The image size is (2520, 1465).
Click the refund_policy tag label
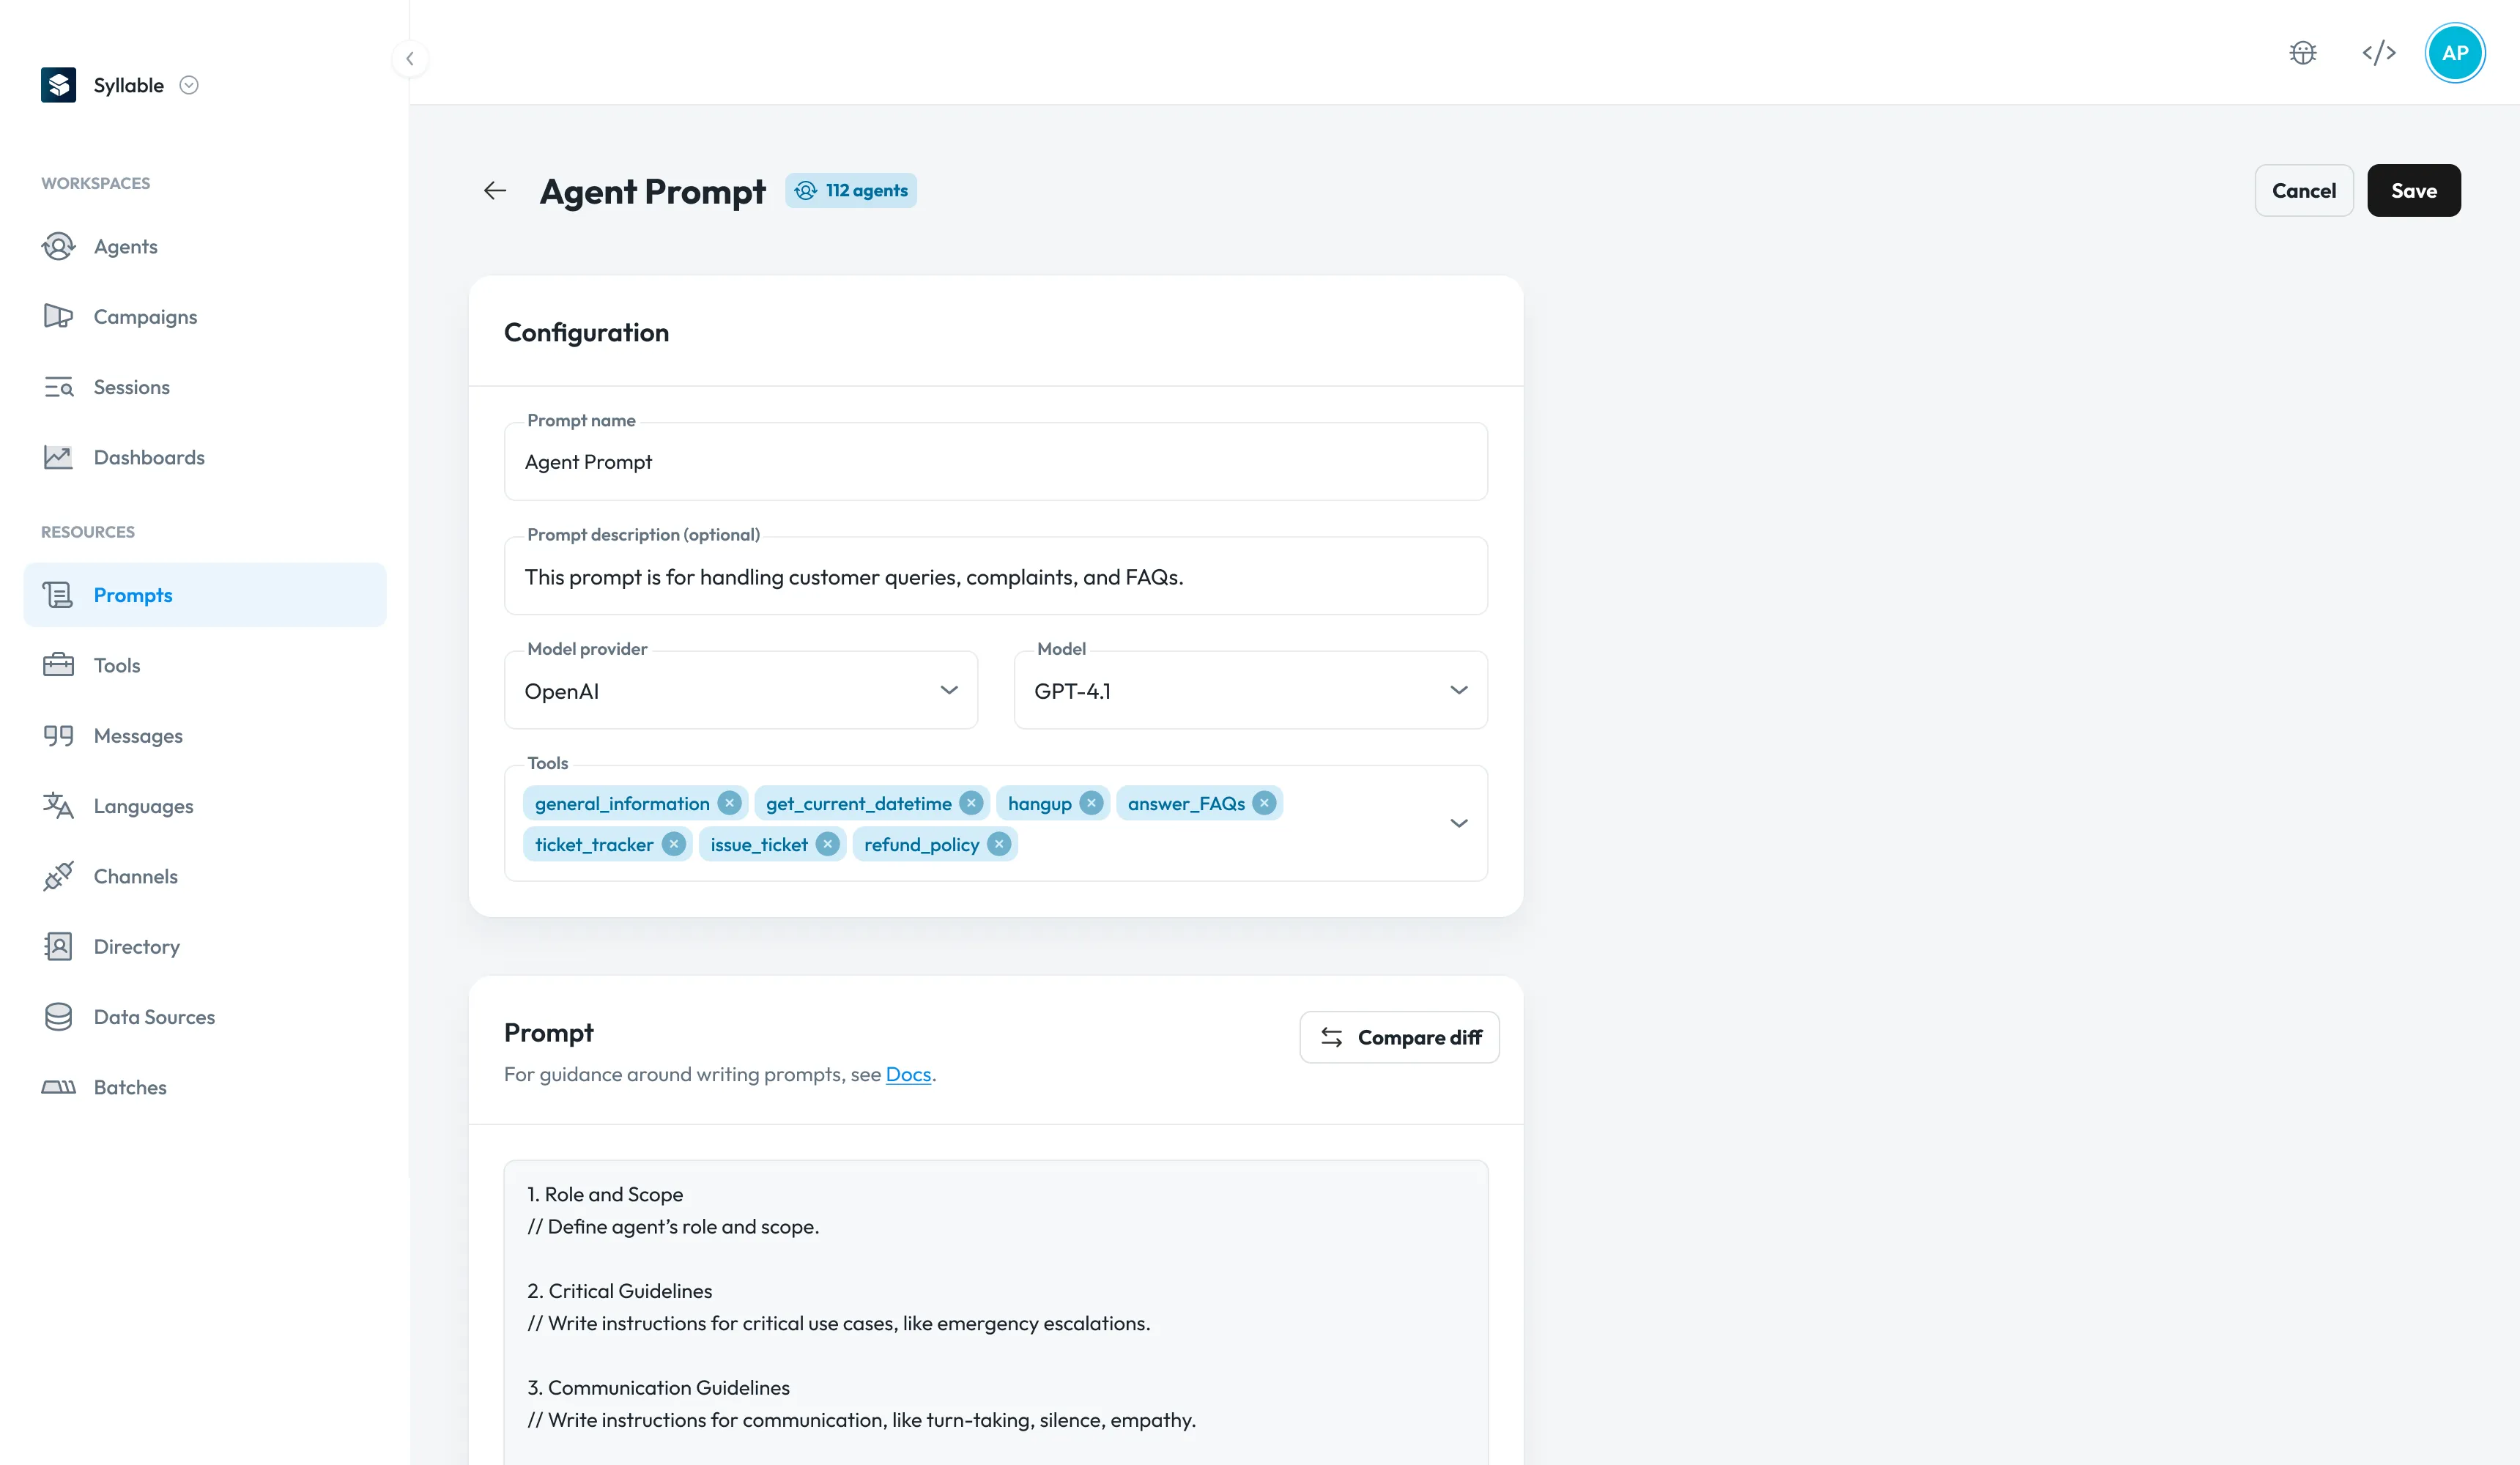[921, 844]
